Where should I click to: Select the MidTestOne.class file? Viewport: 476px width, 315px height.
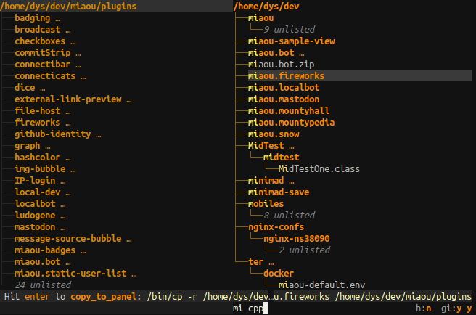coord(319,169)
